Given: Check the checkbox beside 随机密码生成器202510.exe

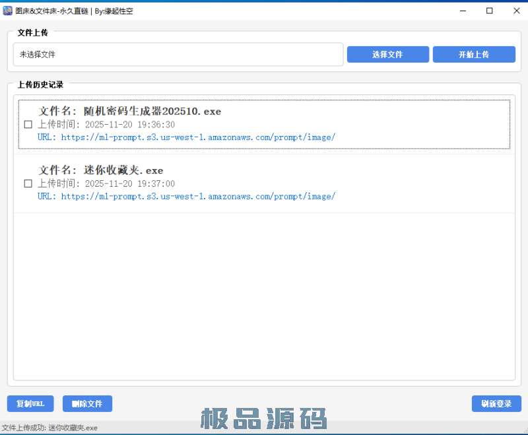Looking at the screenshot, I should 28,124.
